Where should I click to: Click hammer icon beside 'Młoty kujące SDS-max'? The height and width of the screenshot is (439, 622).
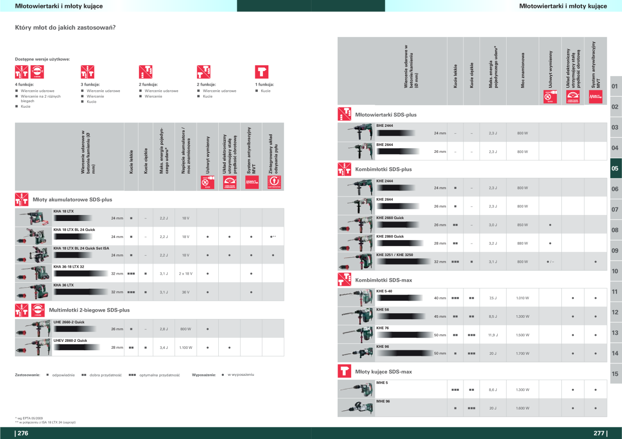(344, 371)
